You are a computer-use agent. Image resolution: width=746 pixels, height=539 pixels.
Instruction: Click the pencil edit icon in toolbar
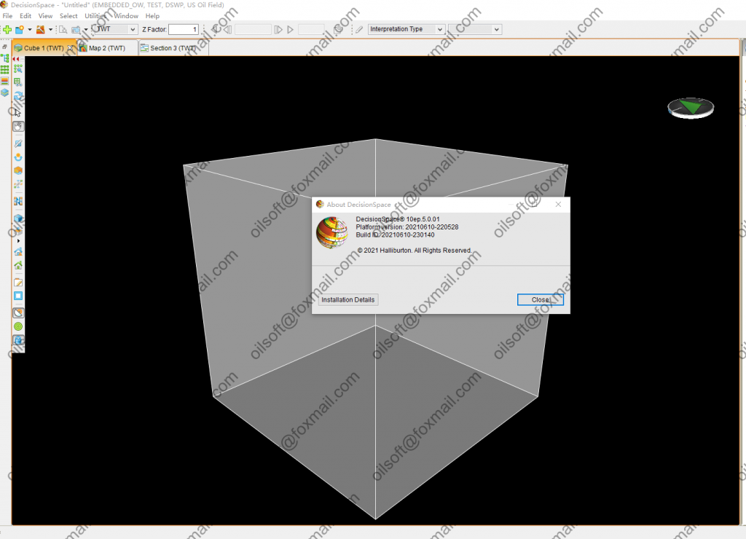click(x=359, y=29)
